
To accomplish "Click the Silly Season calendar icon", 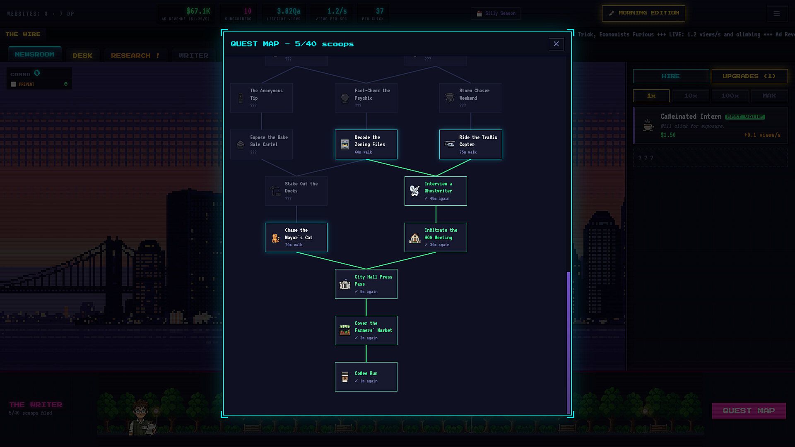I will pyautogui.click(x=479, y=14).
